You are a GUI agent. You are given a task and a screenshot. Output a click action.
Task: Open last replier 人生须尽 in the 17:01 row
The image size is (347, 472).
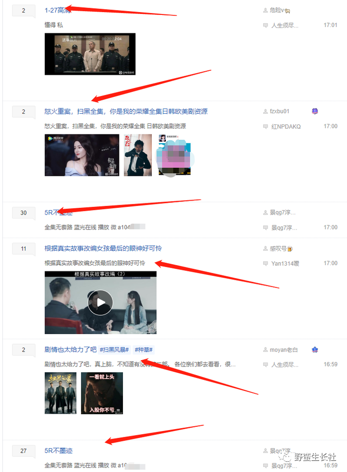pyautogui.click(x=285, y=25)
